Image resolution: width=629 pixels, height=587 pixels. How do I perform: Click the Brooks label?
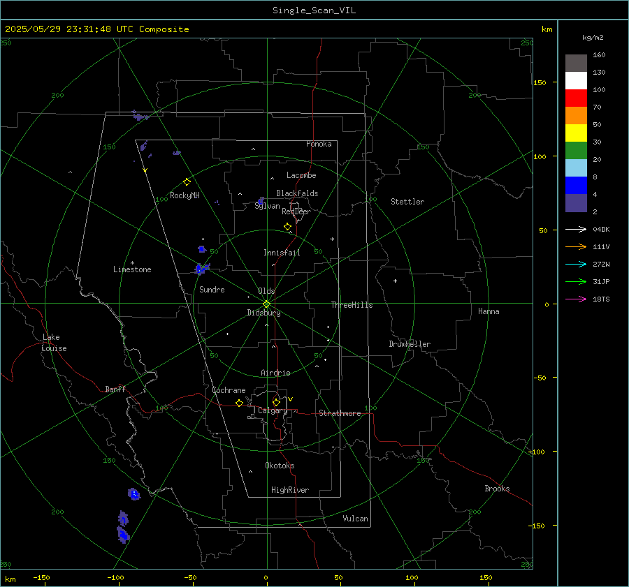(x=497, y=489)
